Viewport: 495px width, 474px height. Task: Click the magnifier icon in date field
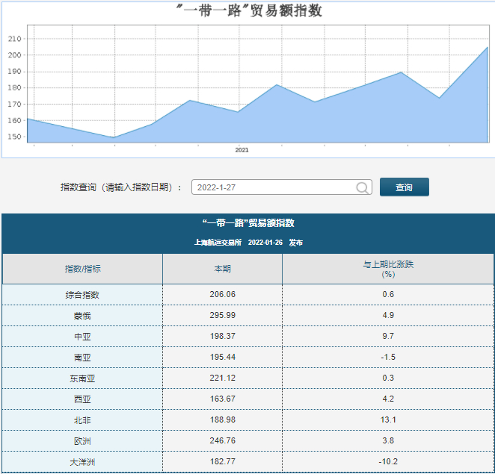[x=362, y=187]
